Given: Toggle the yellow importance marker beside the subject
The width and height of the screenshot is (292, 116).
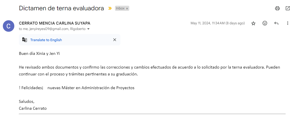Looking at the screenshot, I should click(110, 9).
